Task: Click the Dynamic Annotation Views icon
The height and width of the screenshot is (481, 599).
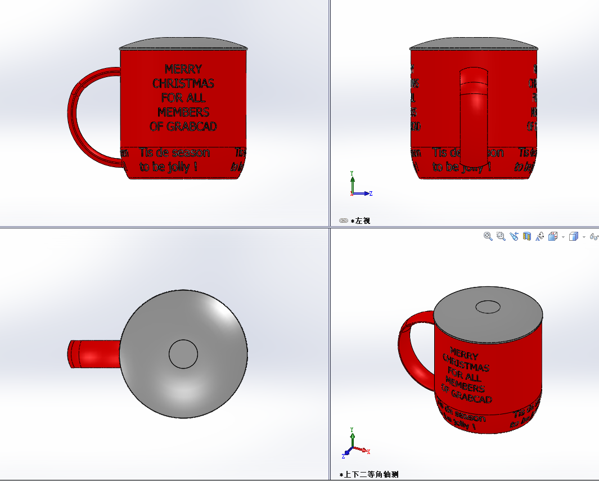Action: coord(540,236)
